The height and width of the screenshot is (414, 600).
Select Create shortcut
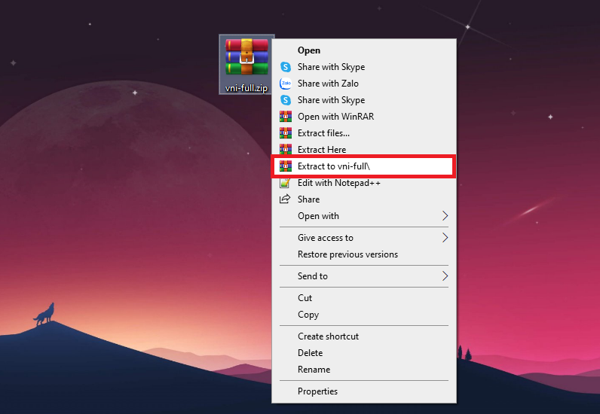(363, 336)
